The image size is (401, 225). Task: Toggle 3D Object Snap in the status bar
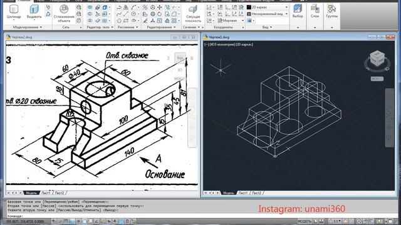pyautogui.click(x=90, y=221)
